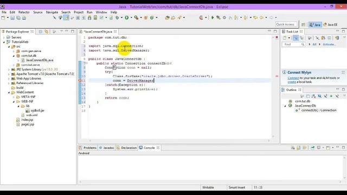Select index.jsp in Package Explorer

[27, 120]
